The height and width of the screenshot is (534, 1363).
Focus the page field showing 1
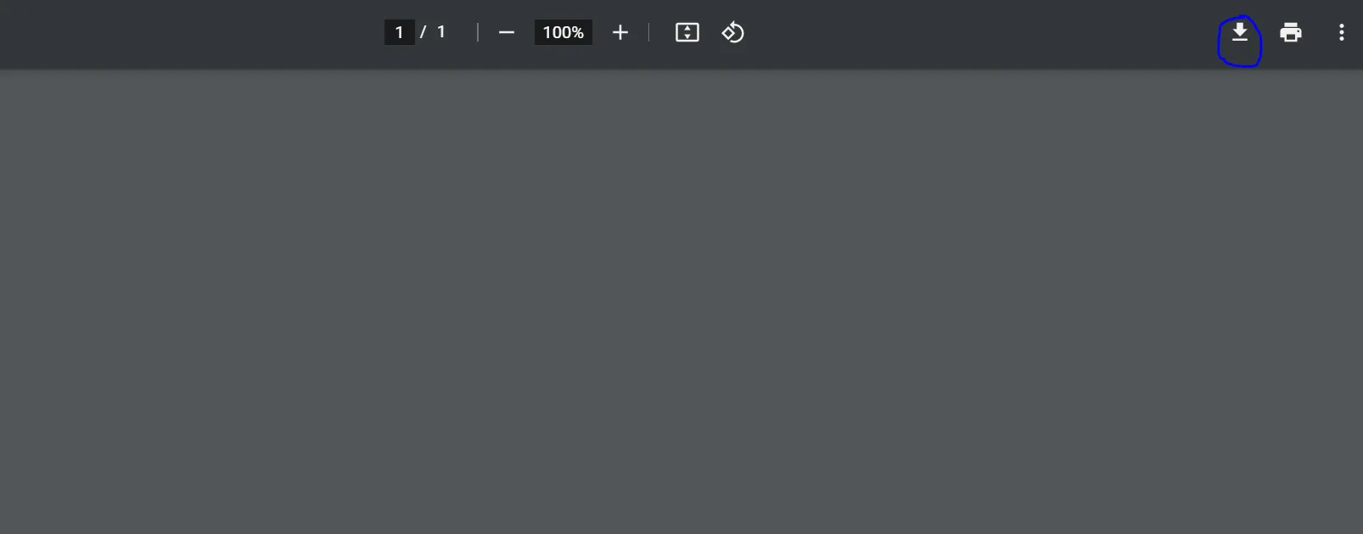click(399, 32)
